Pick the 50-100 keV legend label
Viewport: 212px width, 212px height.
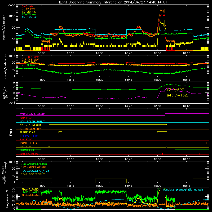(30, 17)
